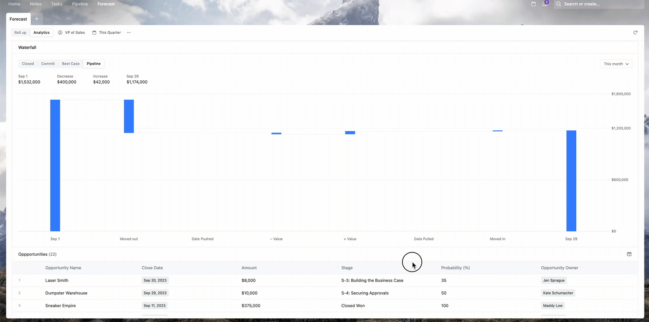Open the This month dropdown

click(x=616, y=64)
